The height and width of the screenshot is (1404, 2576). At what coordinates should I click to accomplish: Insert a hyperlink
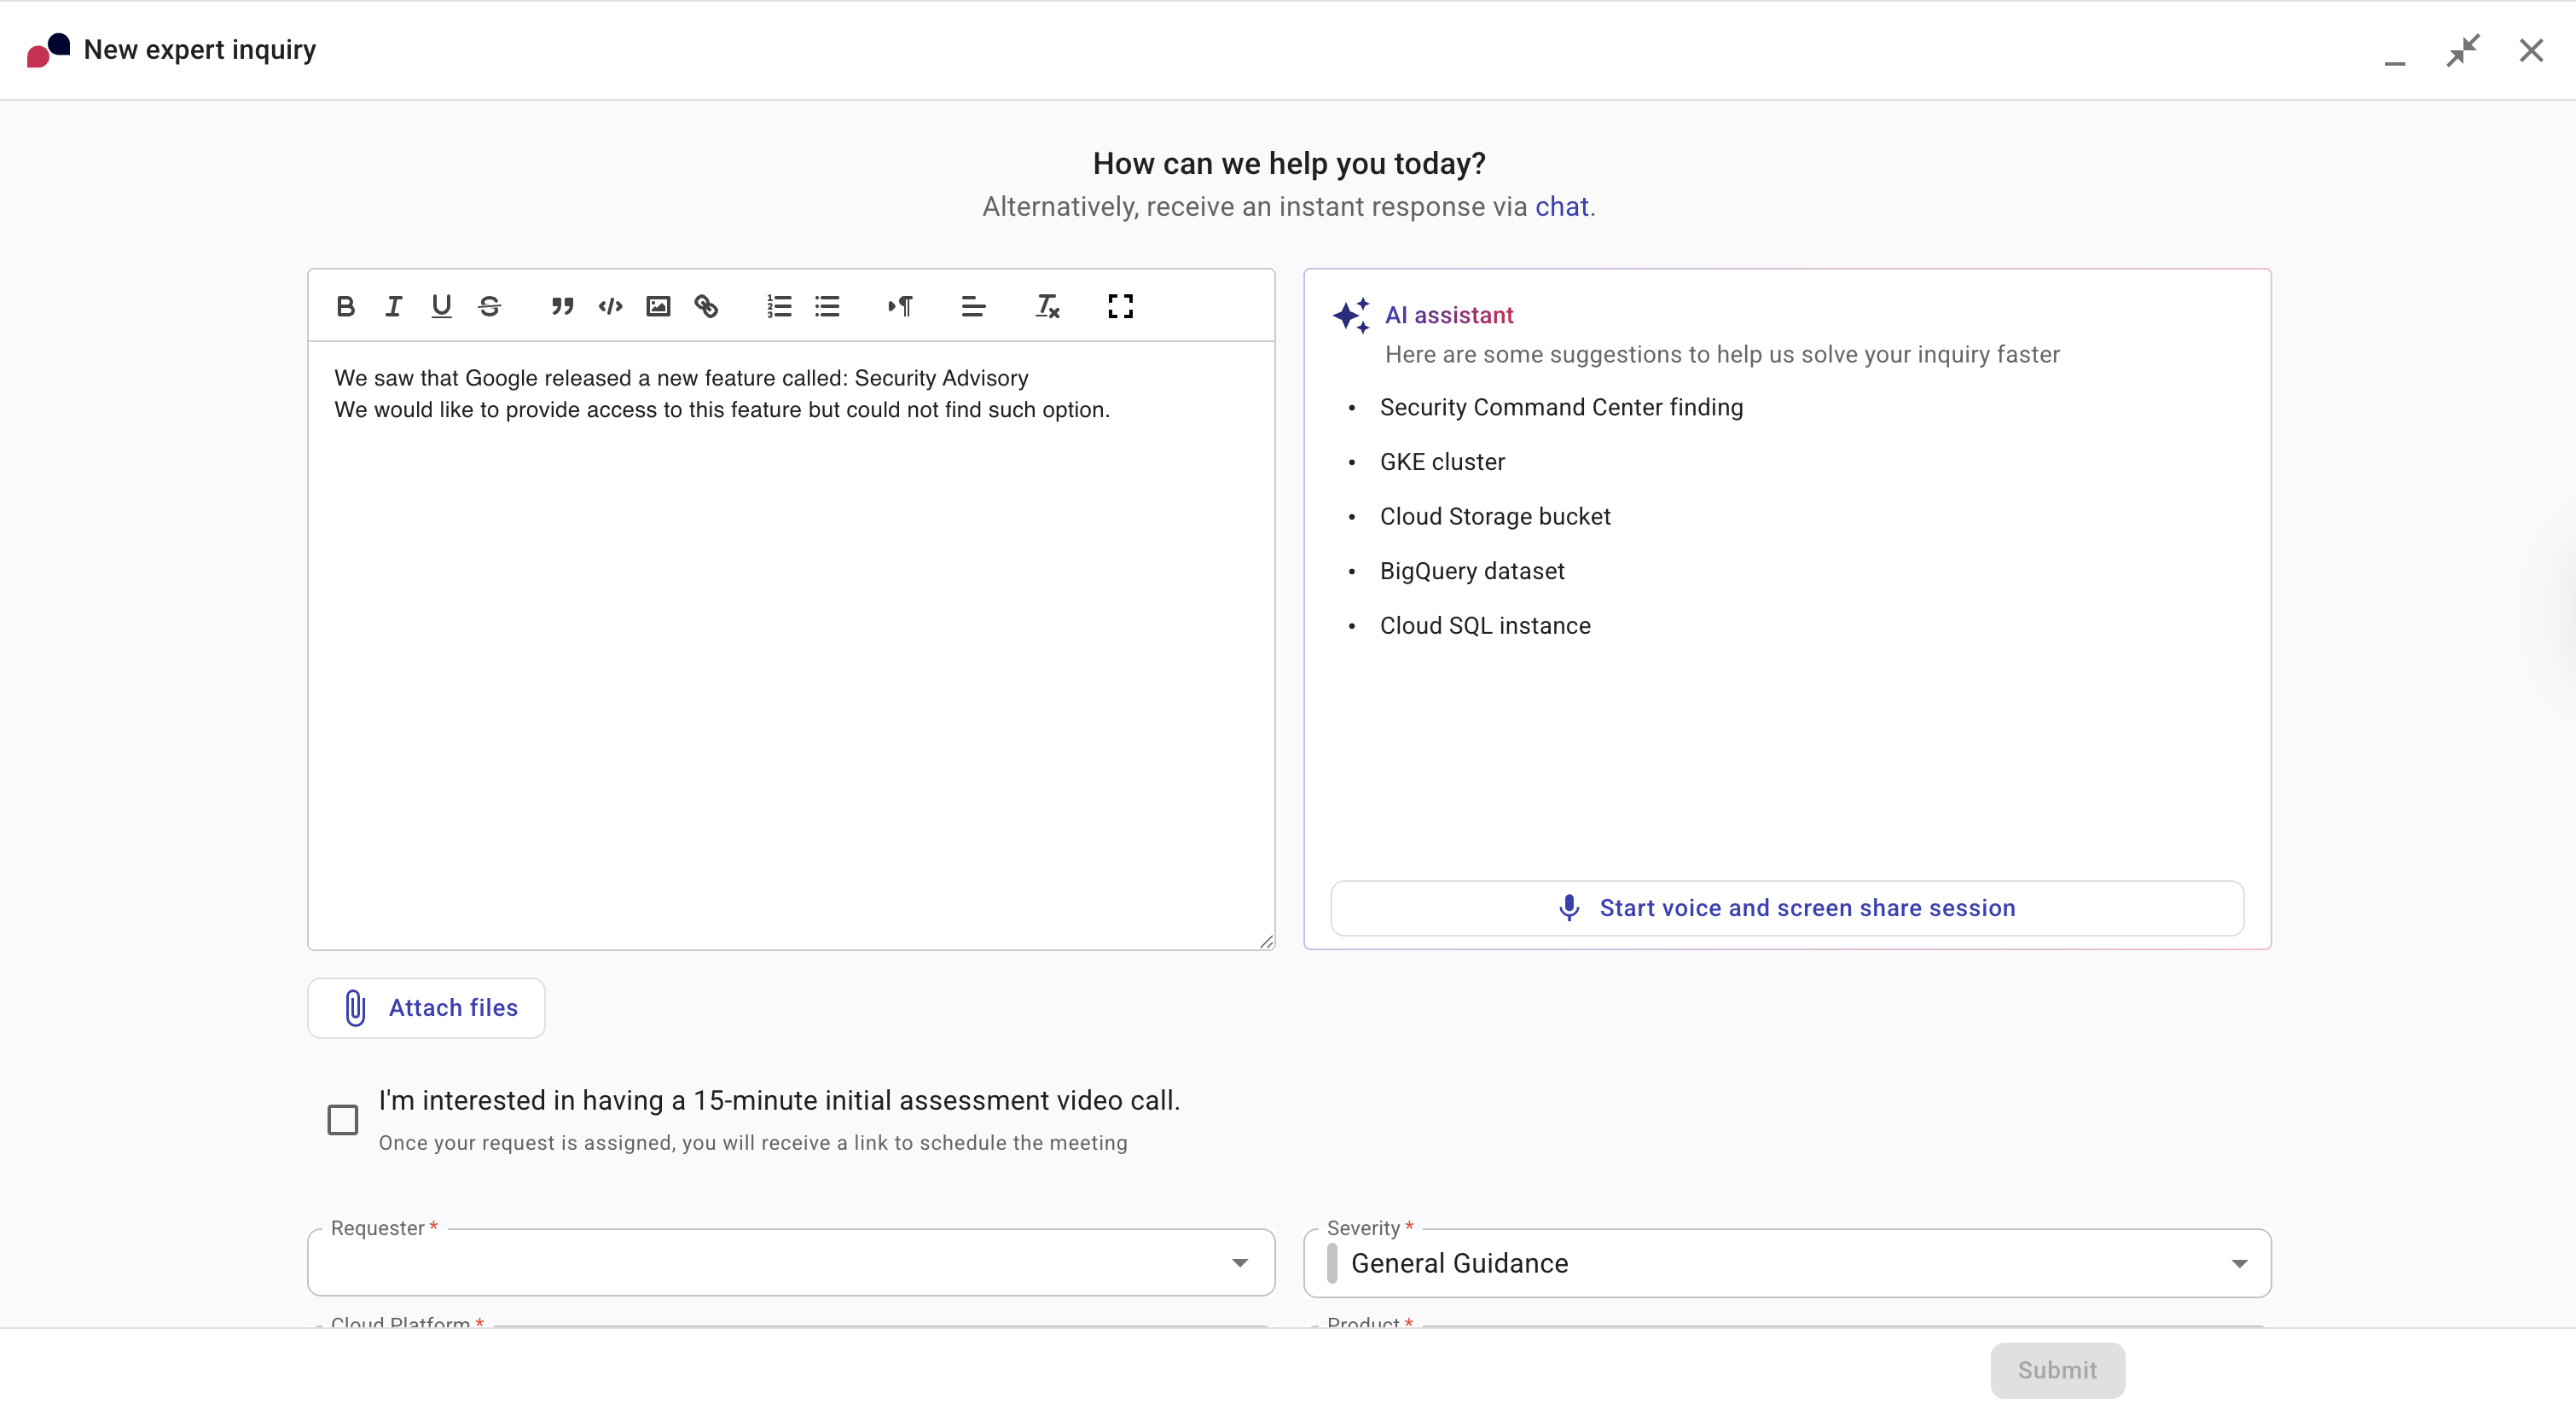705,306
